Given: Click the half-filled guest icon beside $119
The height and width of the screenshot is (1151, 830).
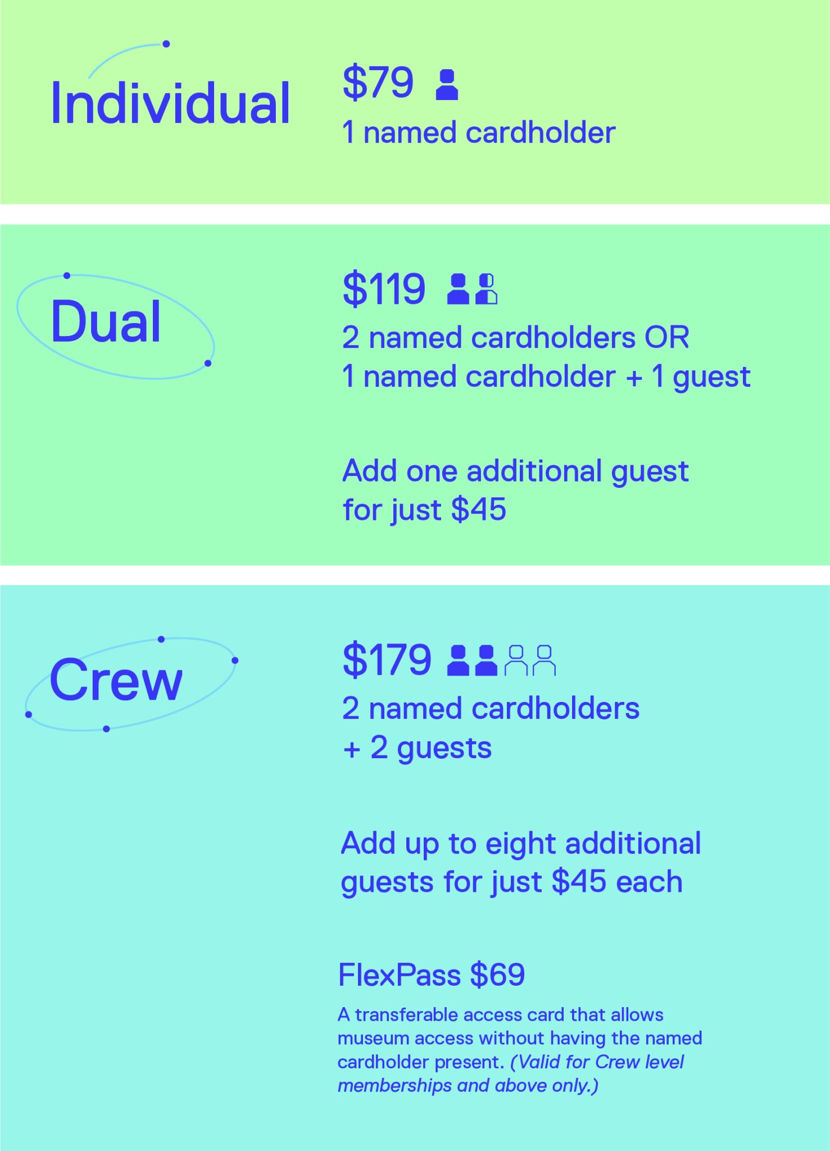Looking at the screenshot, I should (486, 289).
